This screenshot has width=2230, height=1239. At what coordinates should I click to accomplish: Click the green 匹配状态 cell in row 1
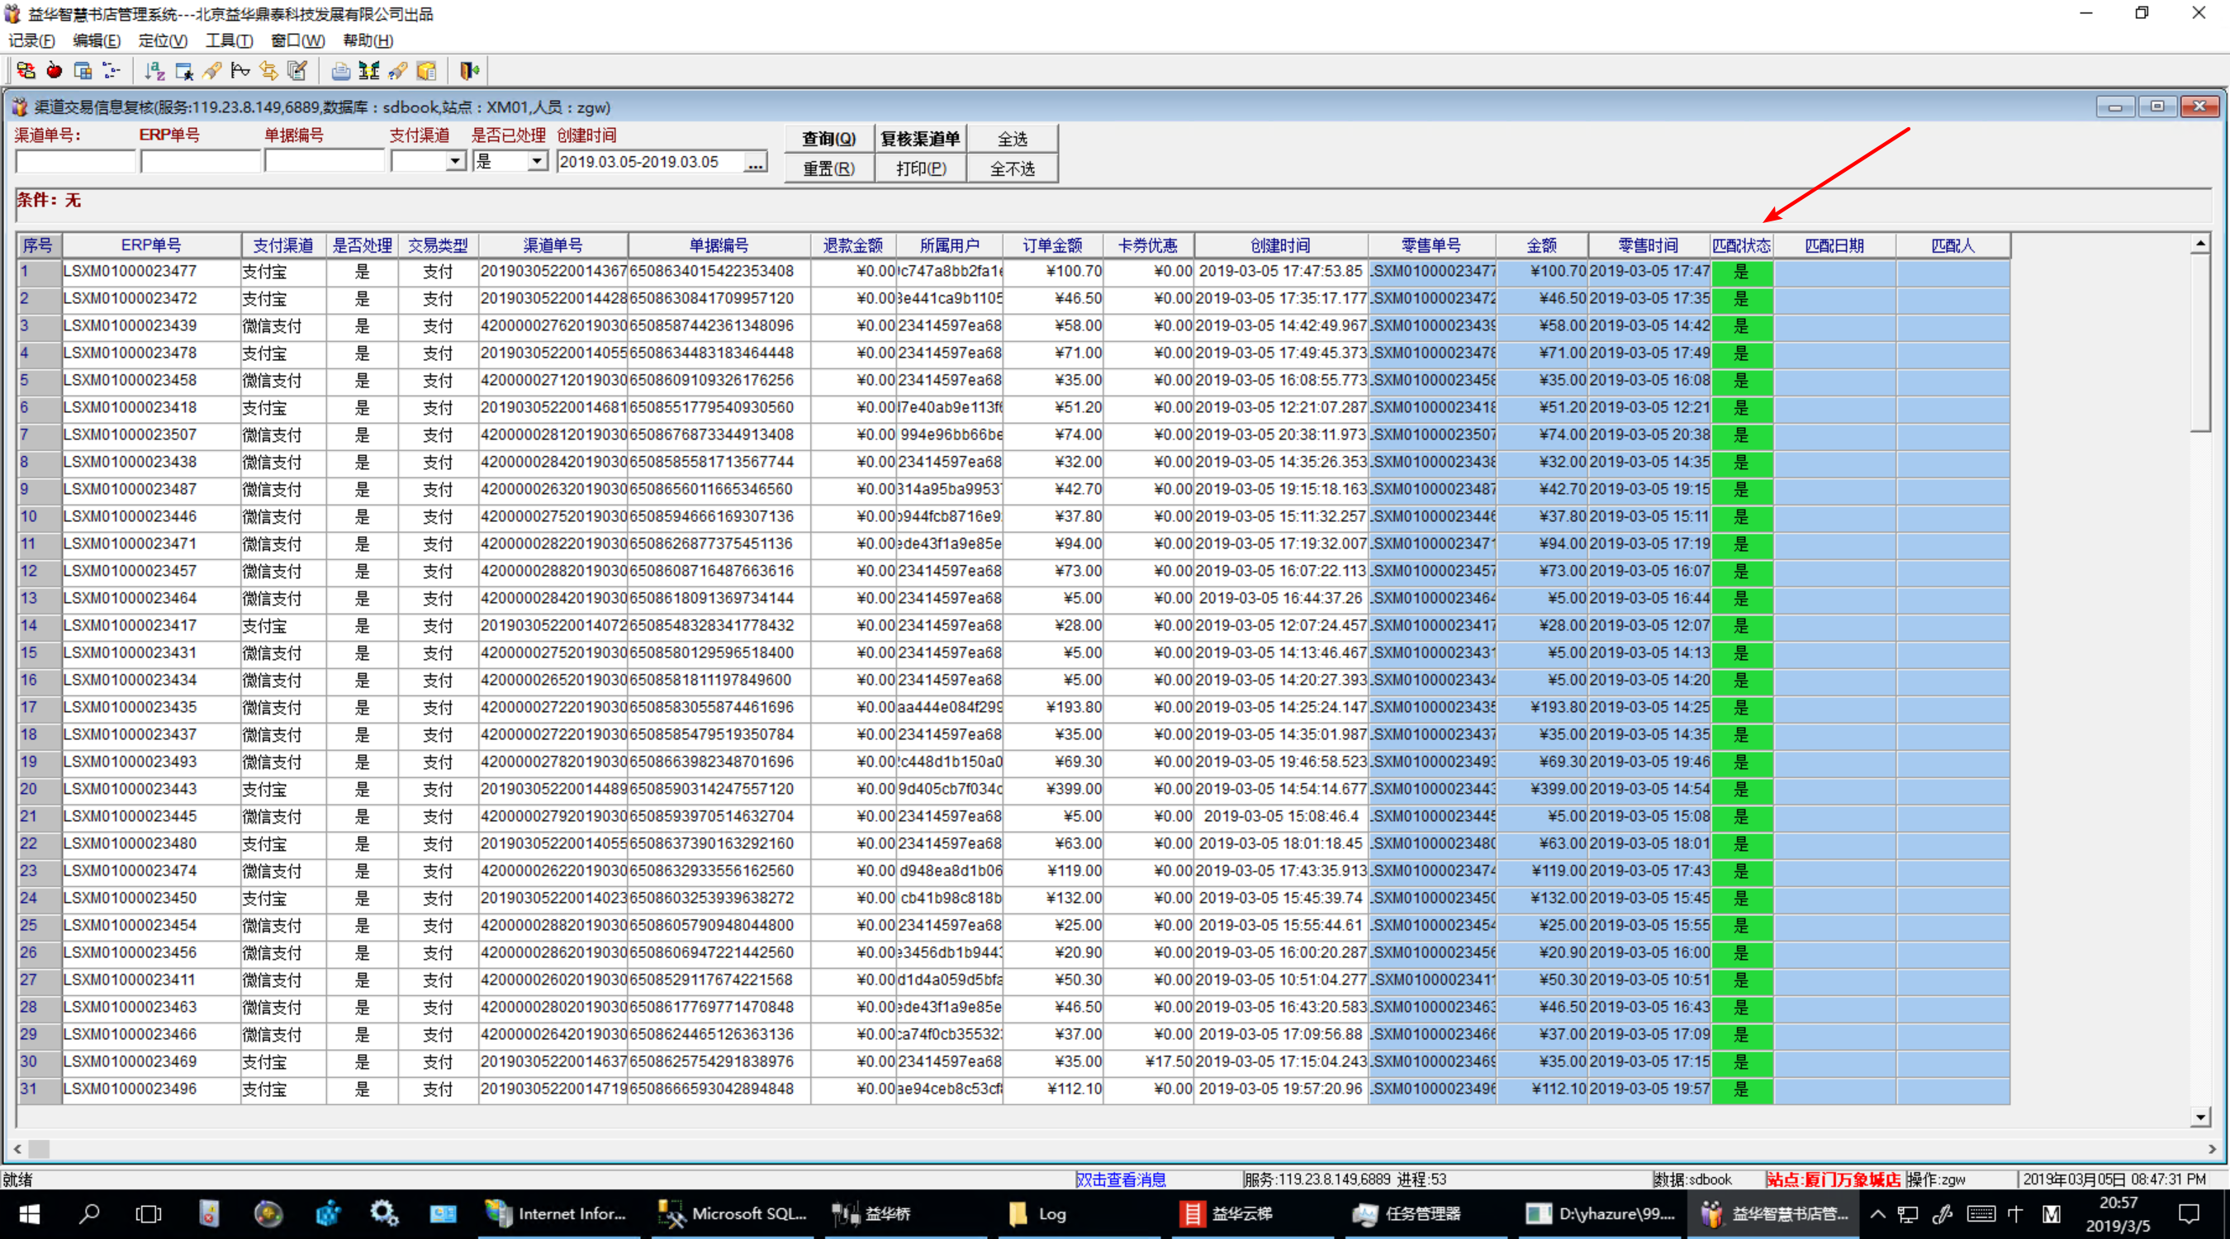click(x=1742, y=272)
